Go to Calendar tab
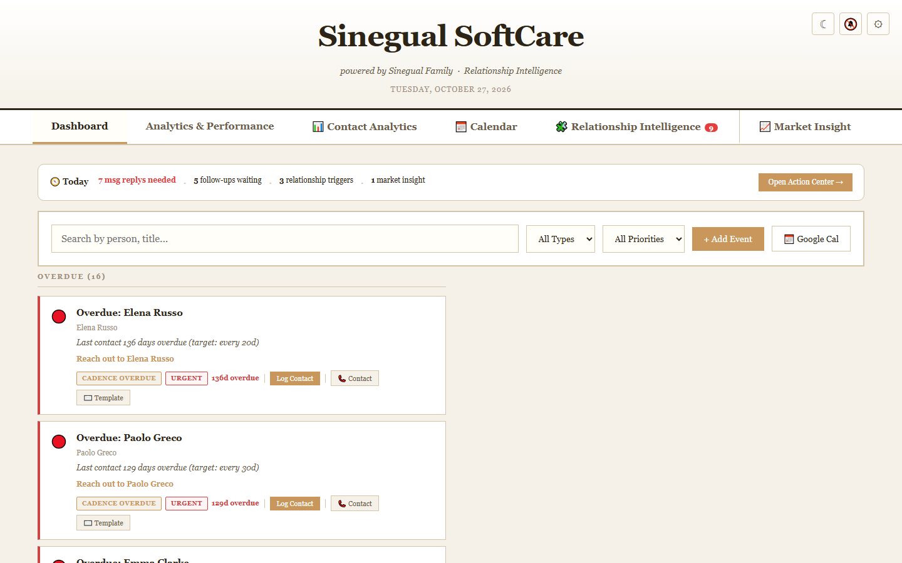 click(x=486, y=126)
